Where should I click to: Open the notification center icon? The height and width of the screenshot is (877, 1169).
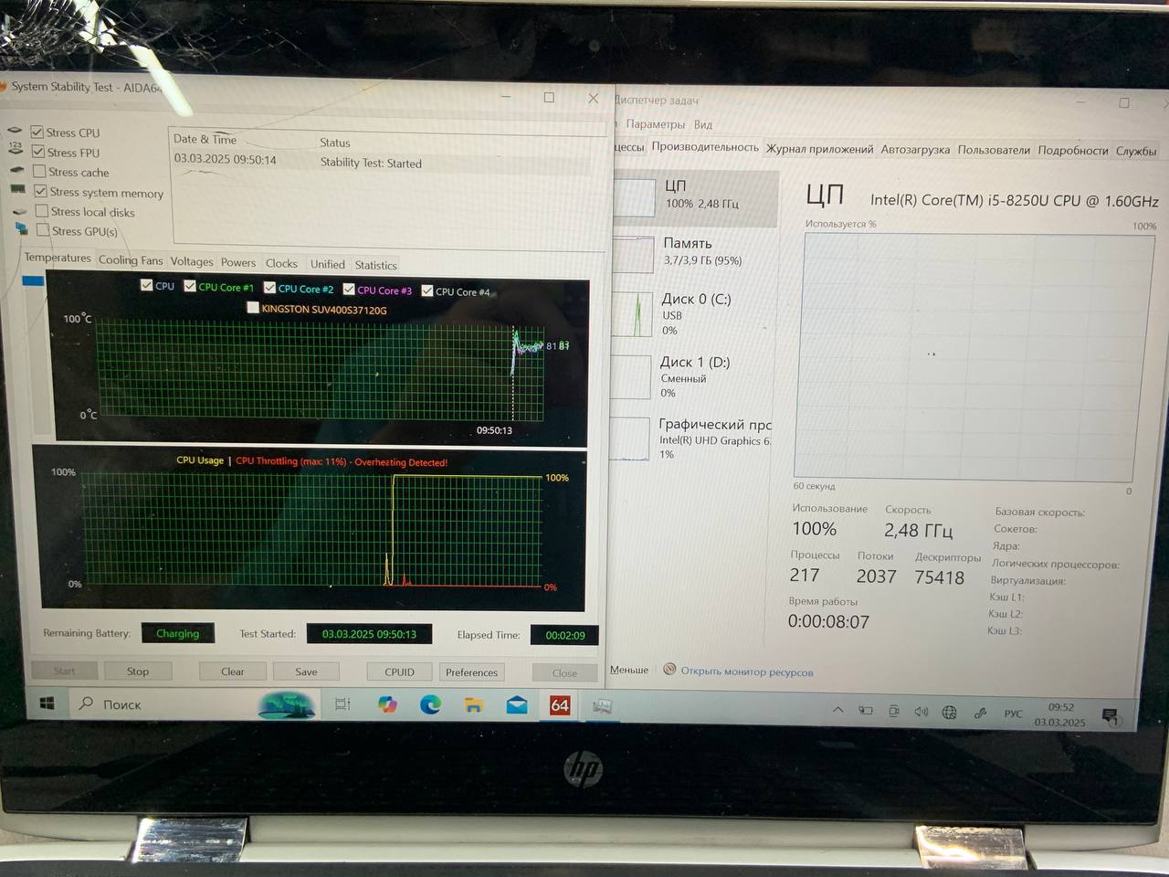pyautogui.click(x=1110, y=715)
